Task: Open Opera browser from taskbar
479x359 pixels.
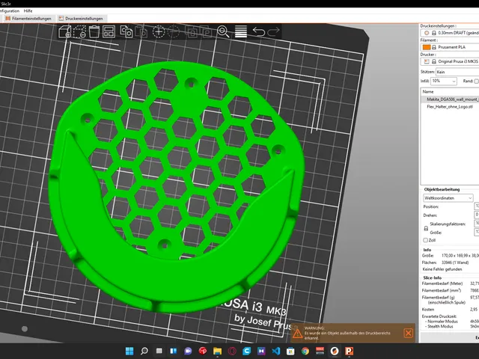Action: coord(232,351)
